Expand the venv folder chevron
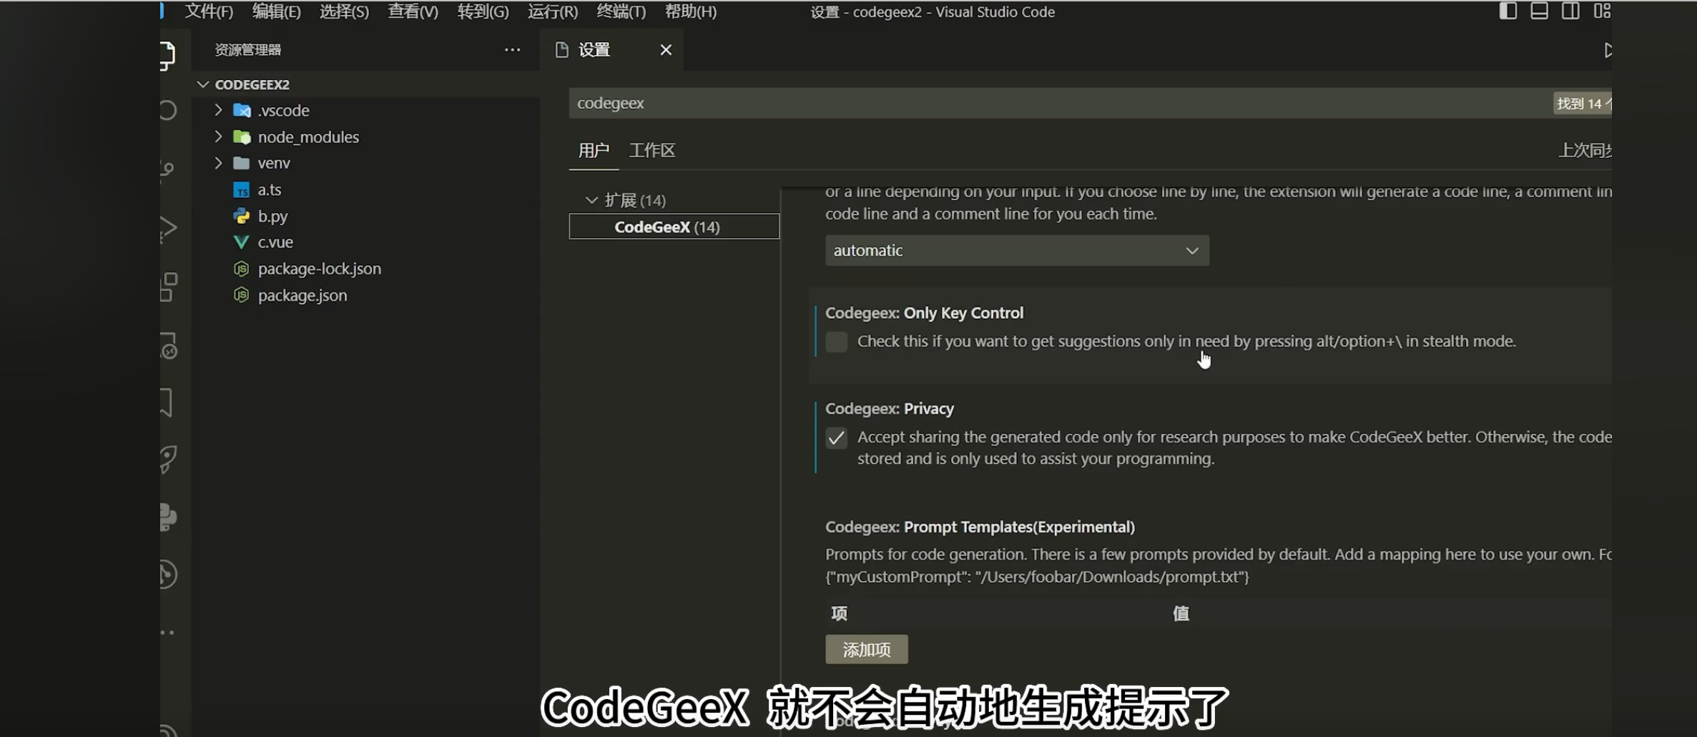Screen dimensions: 1697x737 219,163
